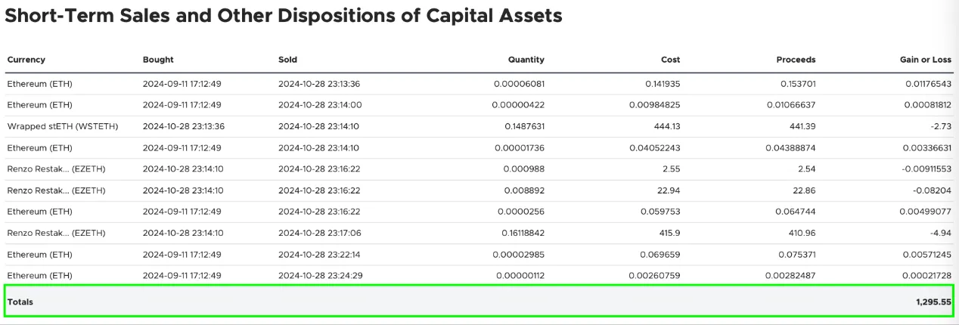Viewport: 959px width, 325px height.
Task: Click the Totals label
Action: click(20, 302)
